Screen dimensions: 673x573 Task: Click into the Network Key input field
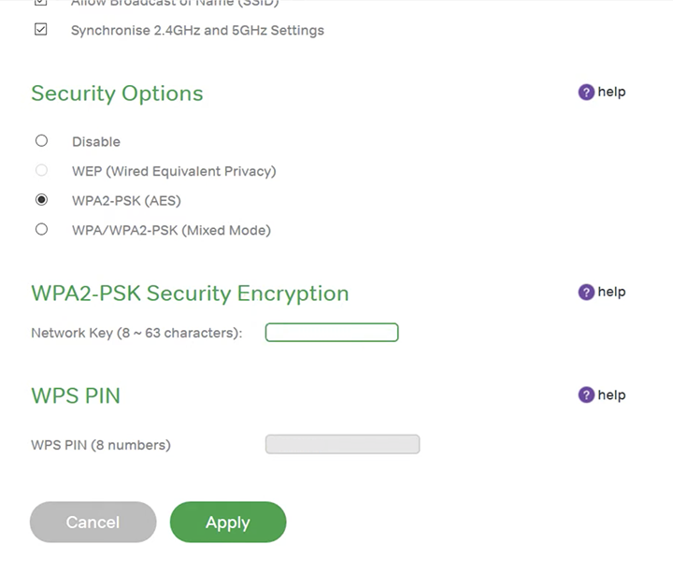(x=332, y=333)
